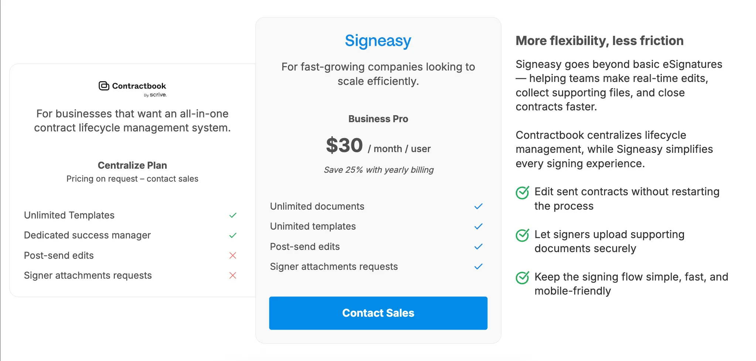Image resolution: width=756 pixels, height=361 pixels.
Task: Click Pricing on request contact sales text
Action: 132,179
